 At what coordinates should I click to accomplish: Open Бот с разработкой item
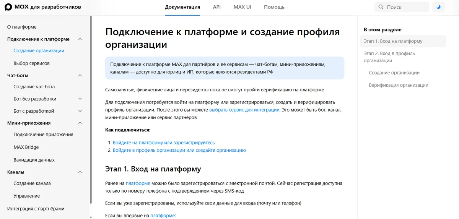click(x=34, y=111)
